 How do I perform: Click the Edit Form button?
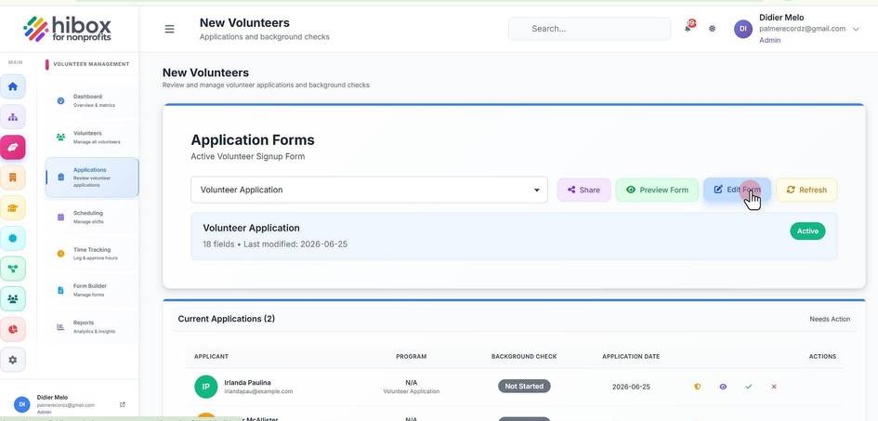[737, 190]
